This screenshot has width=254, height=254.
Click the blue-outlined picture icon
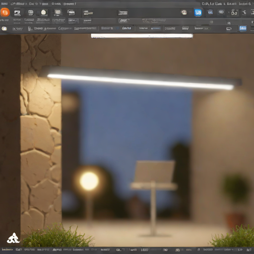[x=210, y=12]
